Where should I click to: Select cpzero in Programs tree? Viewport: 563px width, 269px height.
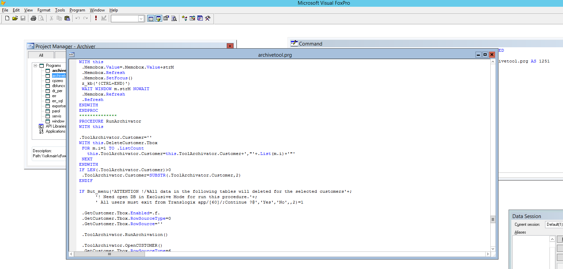click(57, 81)
